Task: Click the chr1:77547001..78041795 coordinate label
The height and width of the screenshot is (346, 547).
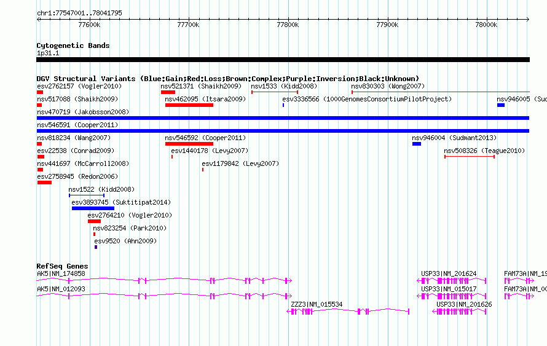Action: (79, 13)
